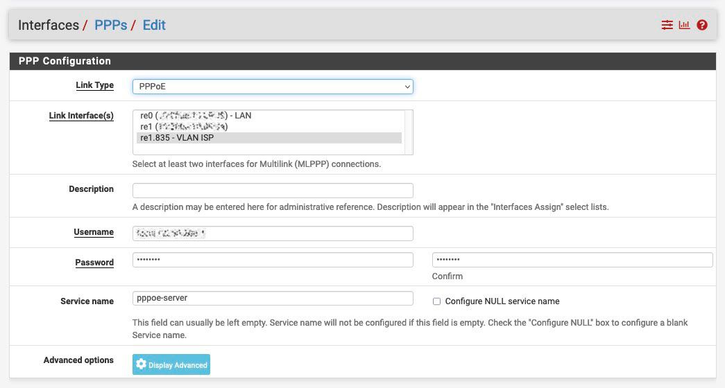This screenshot has height=388, width=725.
Task: Click the Link Type label
Action: (94, 85)
